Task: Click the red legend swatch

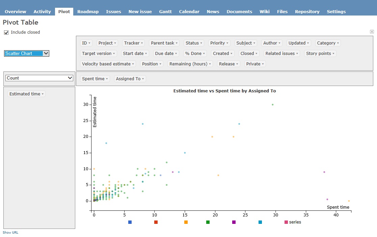Action: coord(156,222)
